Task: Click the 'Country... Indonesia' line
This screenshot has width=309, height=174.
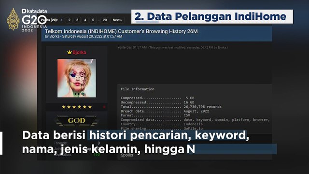Action: tap(162, 124)
